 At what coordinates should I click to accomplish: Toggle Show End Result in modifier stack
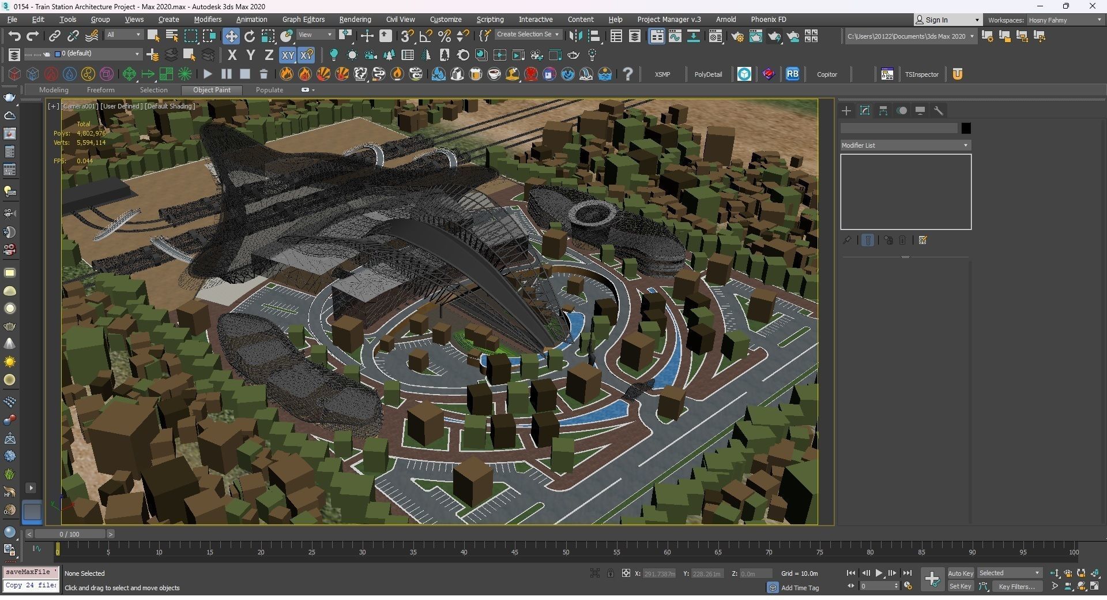868,240
